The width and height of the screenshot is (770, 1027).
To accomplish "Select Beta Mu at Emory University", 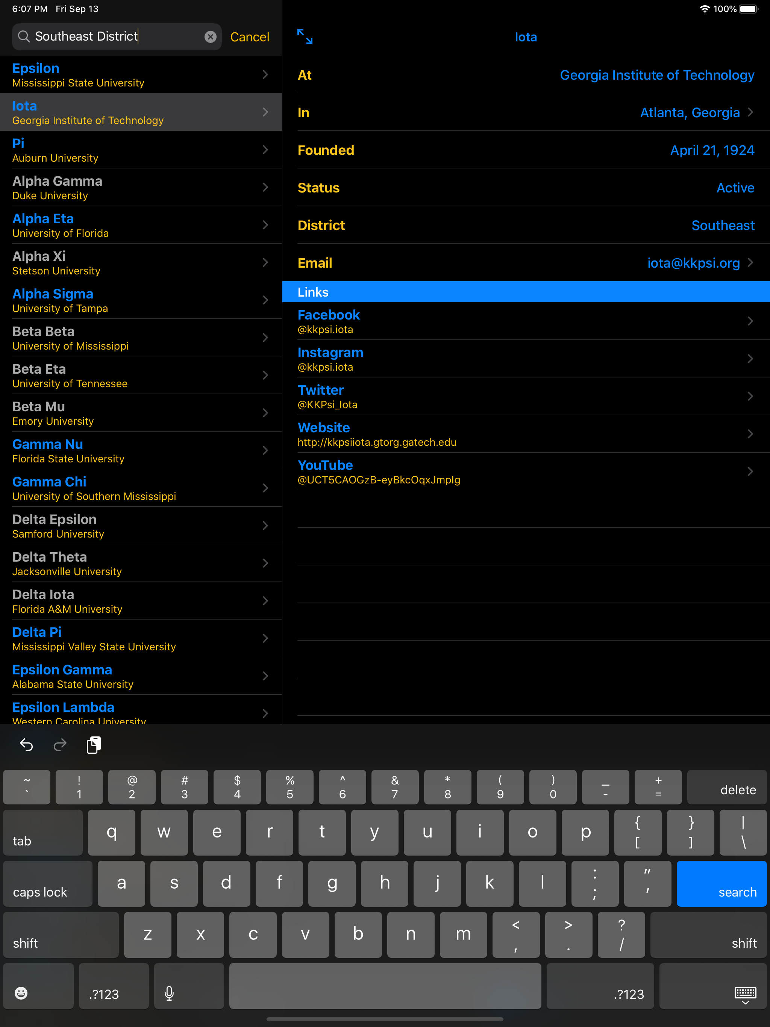I will click(141, 413).
